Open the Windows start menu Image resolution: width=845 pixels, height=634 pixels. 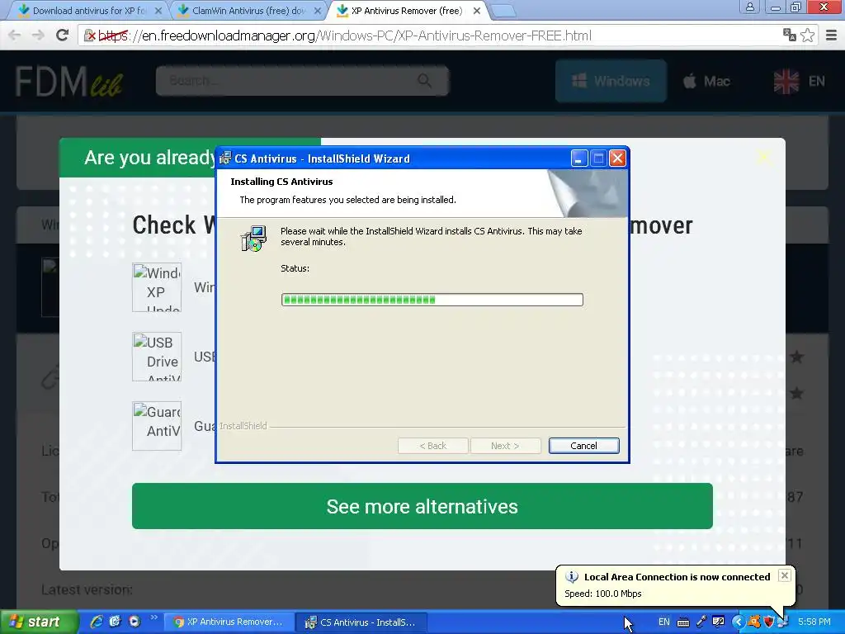(x=38, y=622)
